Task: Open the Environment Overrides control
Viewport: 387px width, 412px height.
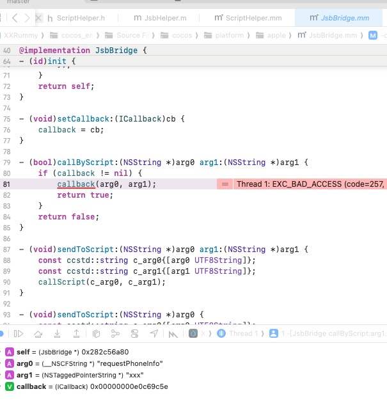Action: 134,334
